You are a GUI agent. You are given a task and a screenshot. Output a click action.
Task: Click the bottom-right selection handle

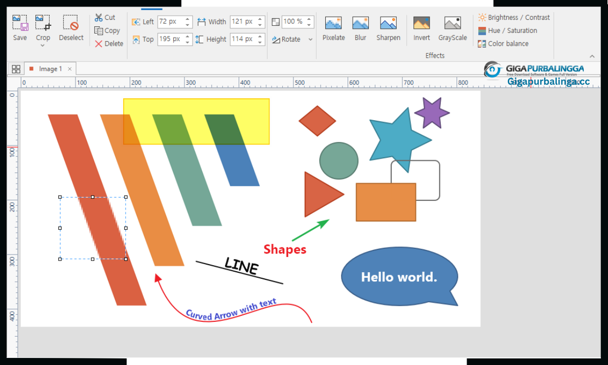[126, 259]
